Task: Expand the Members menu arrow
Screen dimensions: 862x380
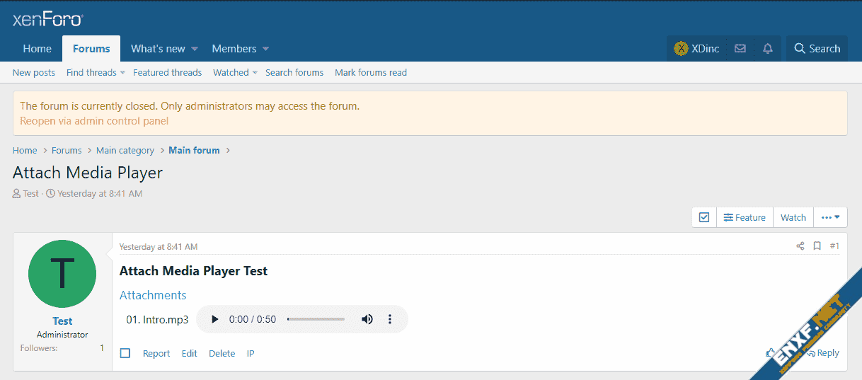Action: tap(266, 49)
